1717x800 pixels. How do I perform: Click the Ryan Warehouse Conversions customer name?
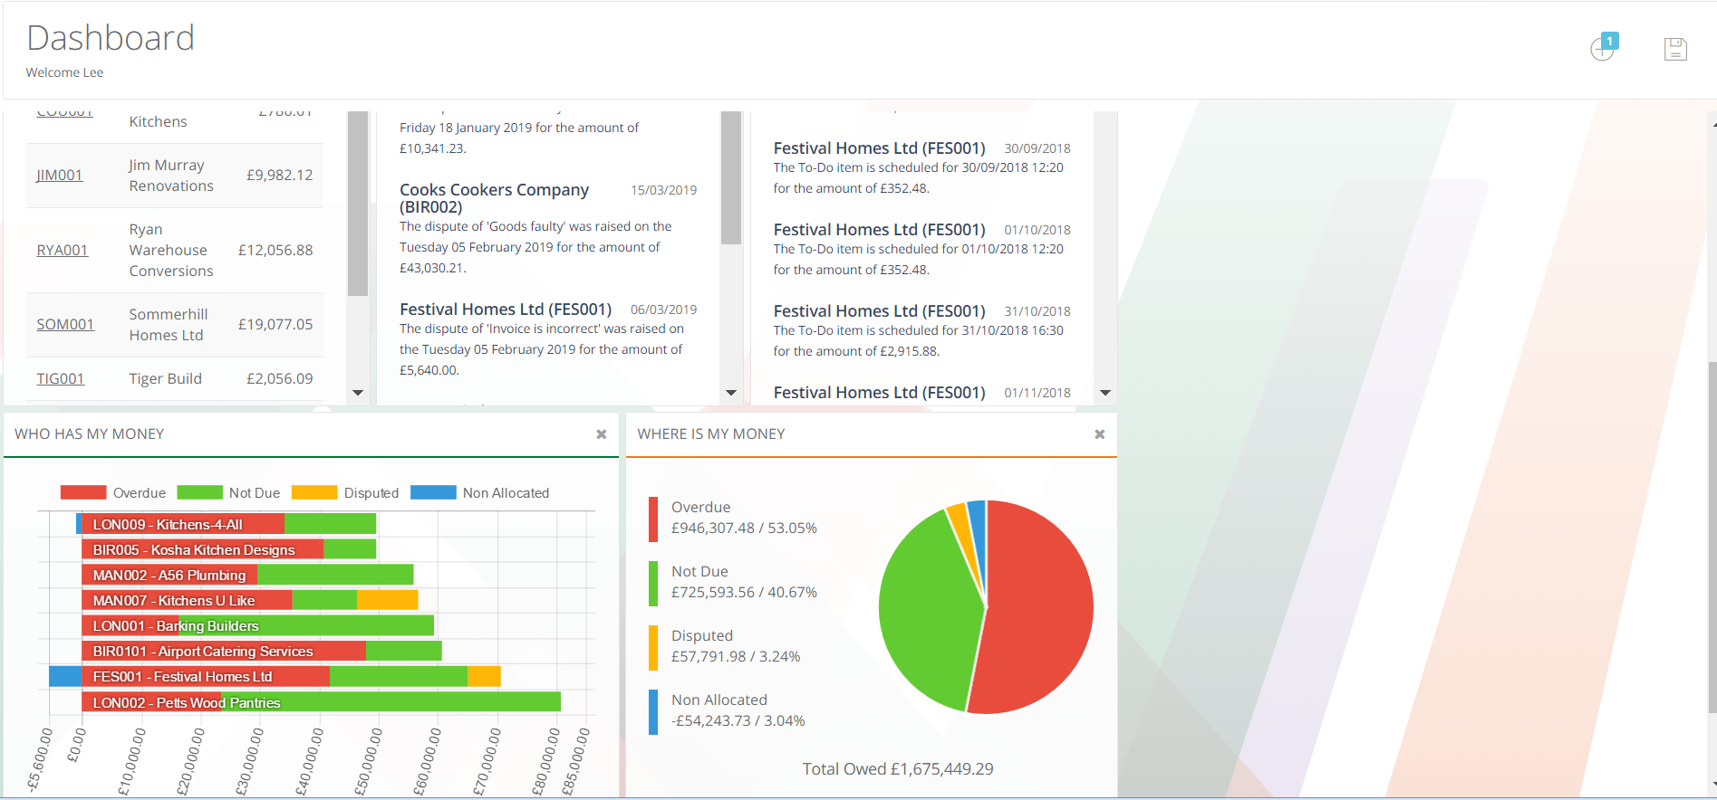click(x=171, y=250)
